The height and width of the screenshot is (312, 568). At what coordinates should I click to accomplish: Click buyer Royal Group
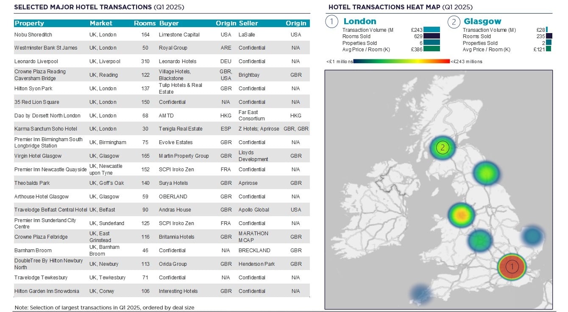(x=173, y=48)
